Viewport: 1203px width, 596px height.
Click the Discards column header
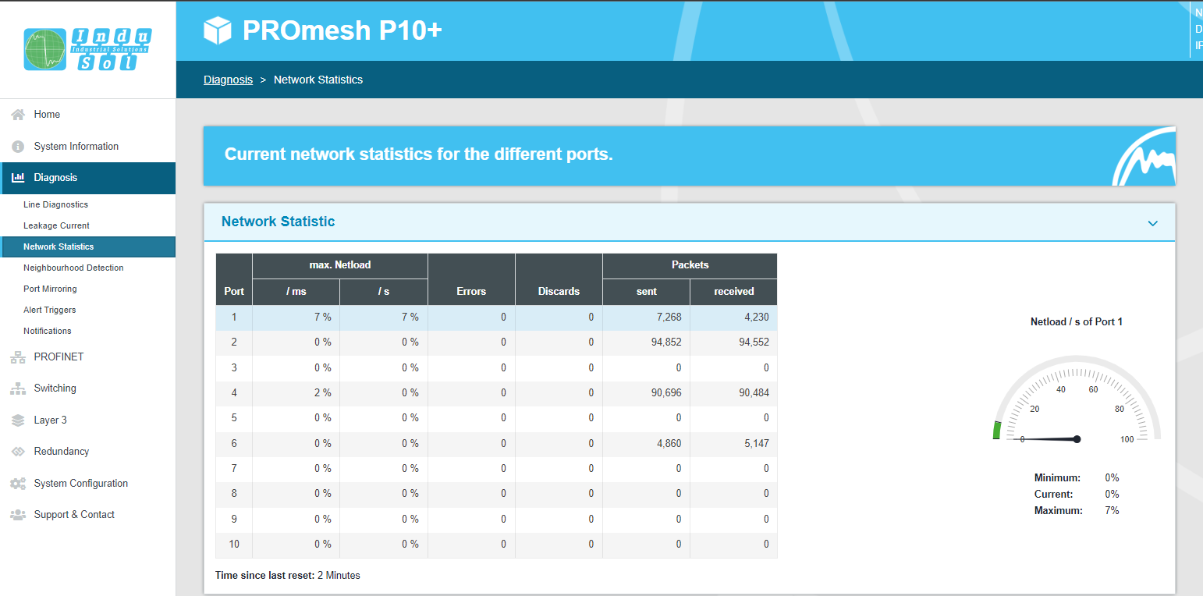tap(559, 279)
